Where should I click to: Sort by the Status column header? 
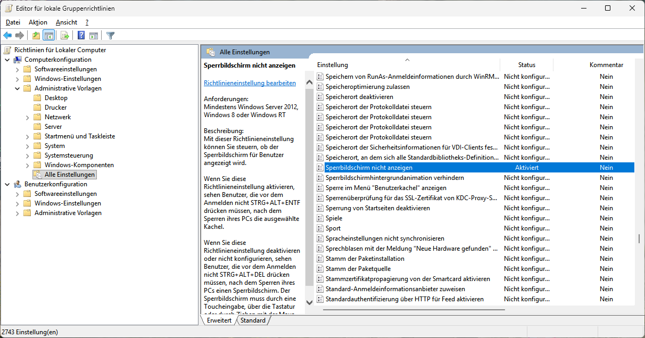[x=527, y=65]
